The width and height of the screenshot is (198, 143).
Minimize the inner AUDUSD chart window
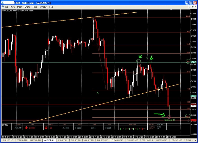click(189, 7)
